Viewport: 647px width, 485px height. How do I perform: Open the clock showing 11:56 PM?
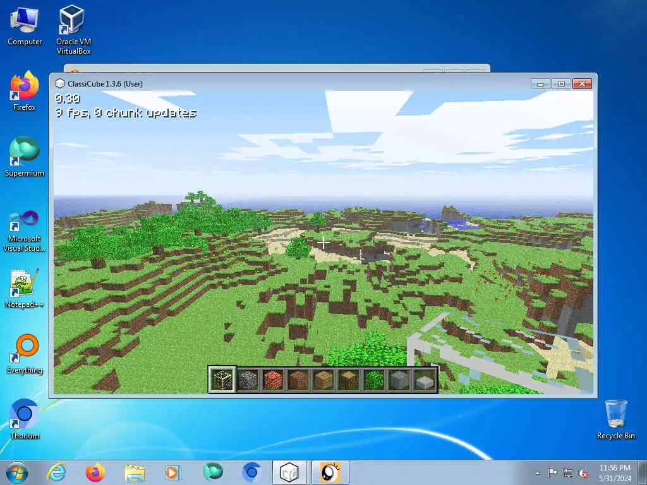[x=615, y=472]
